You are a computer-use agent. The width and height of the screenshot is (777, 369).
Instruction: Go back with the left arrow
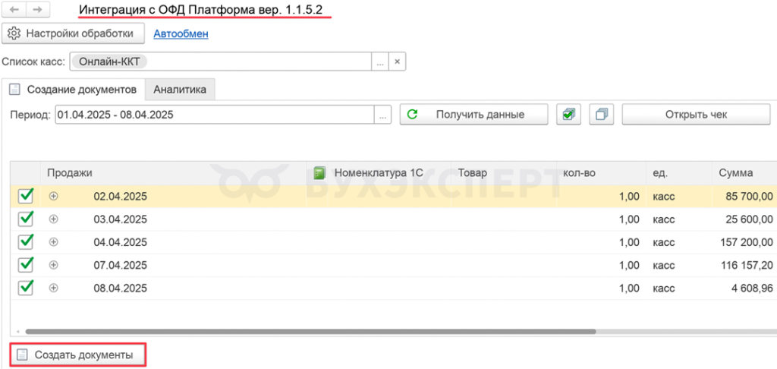tap(14, 9)
